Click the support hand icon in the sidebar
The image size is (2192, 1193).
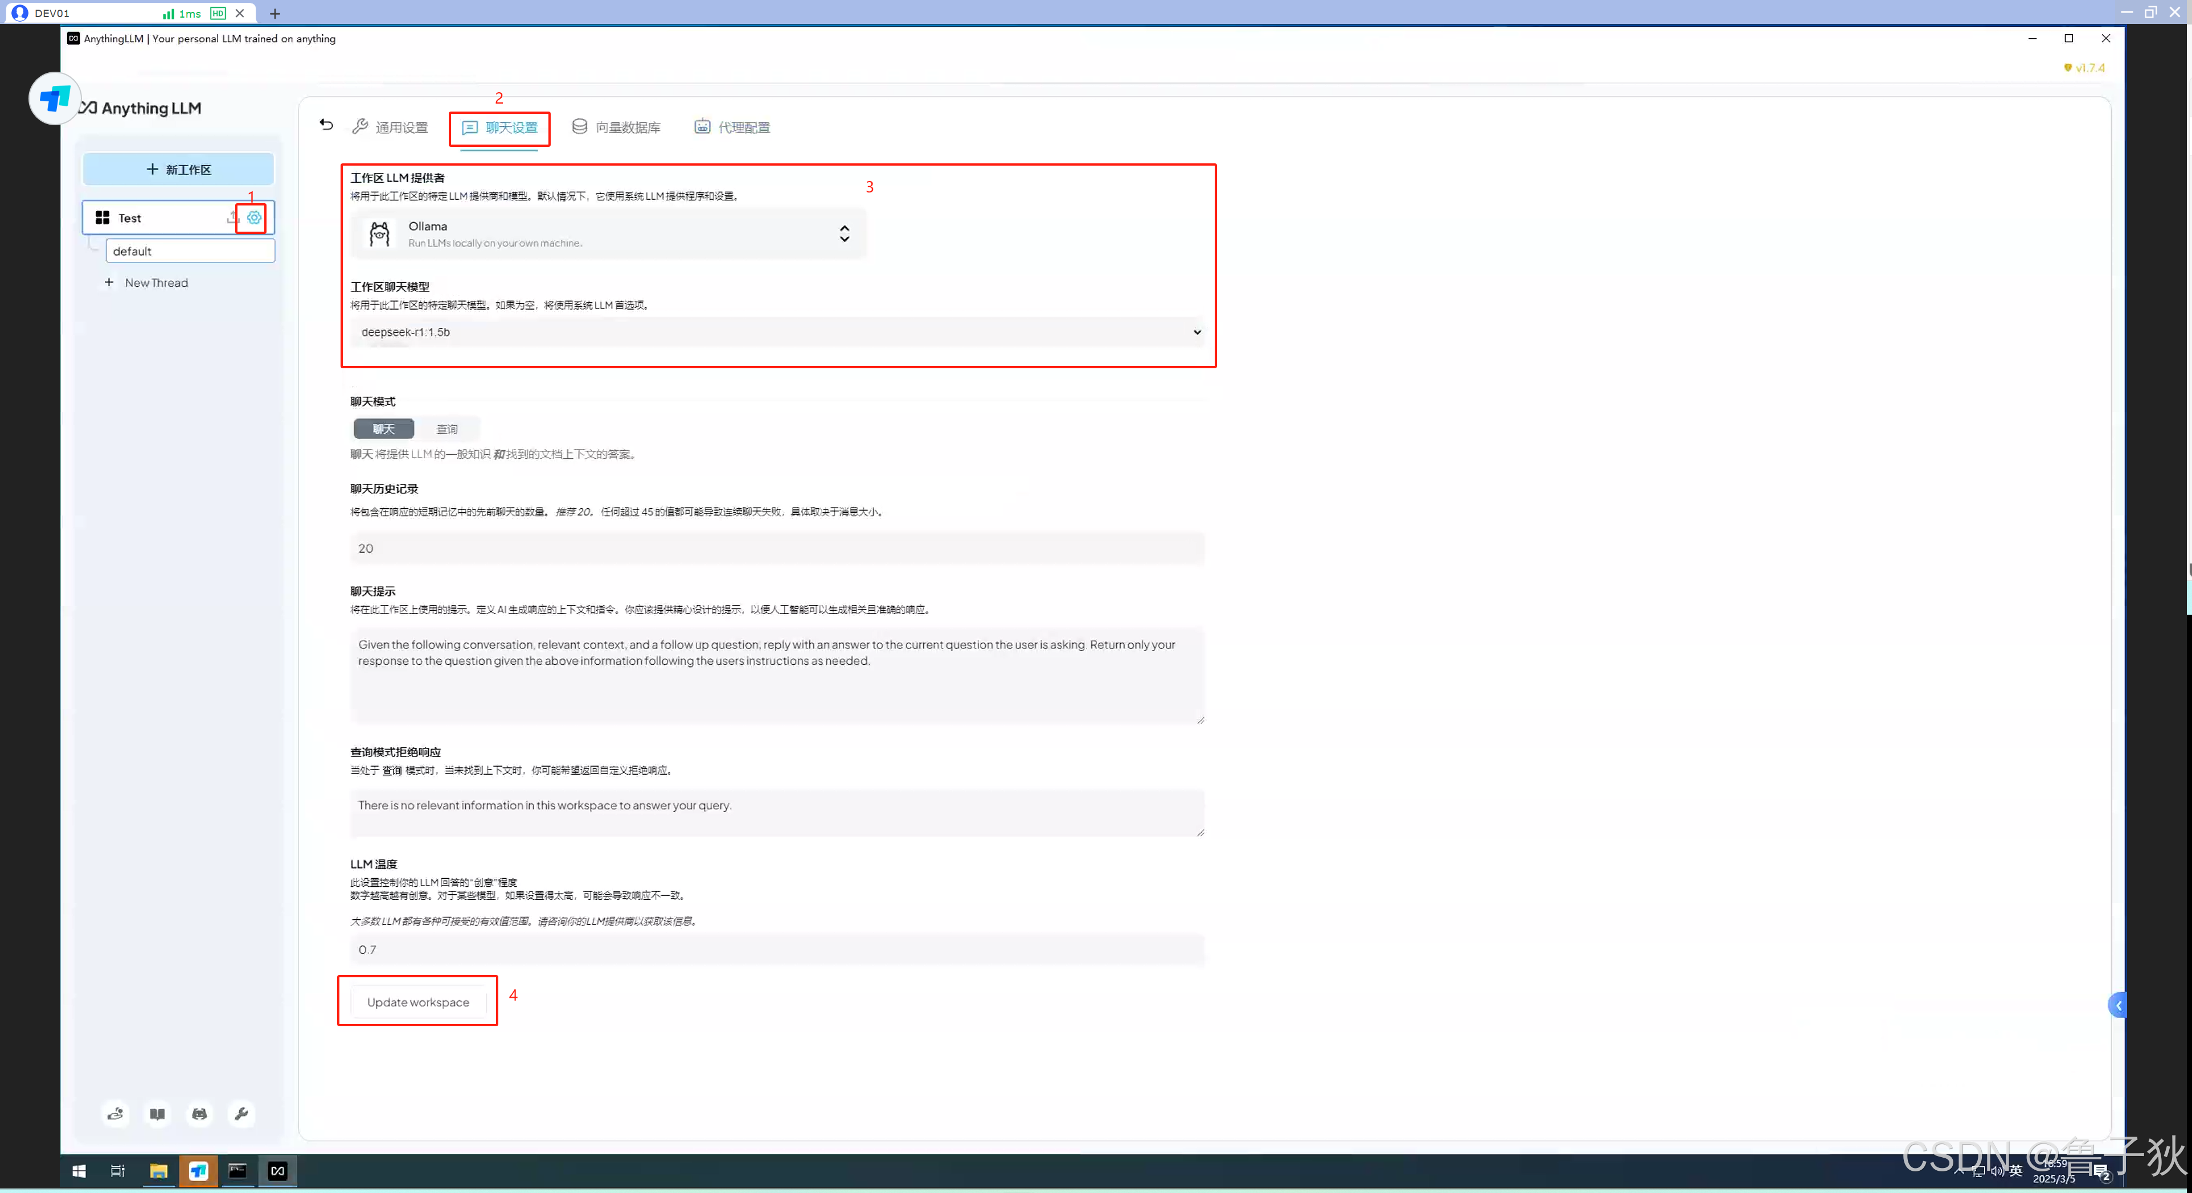coord(116,1114)
